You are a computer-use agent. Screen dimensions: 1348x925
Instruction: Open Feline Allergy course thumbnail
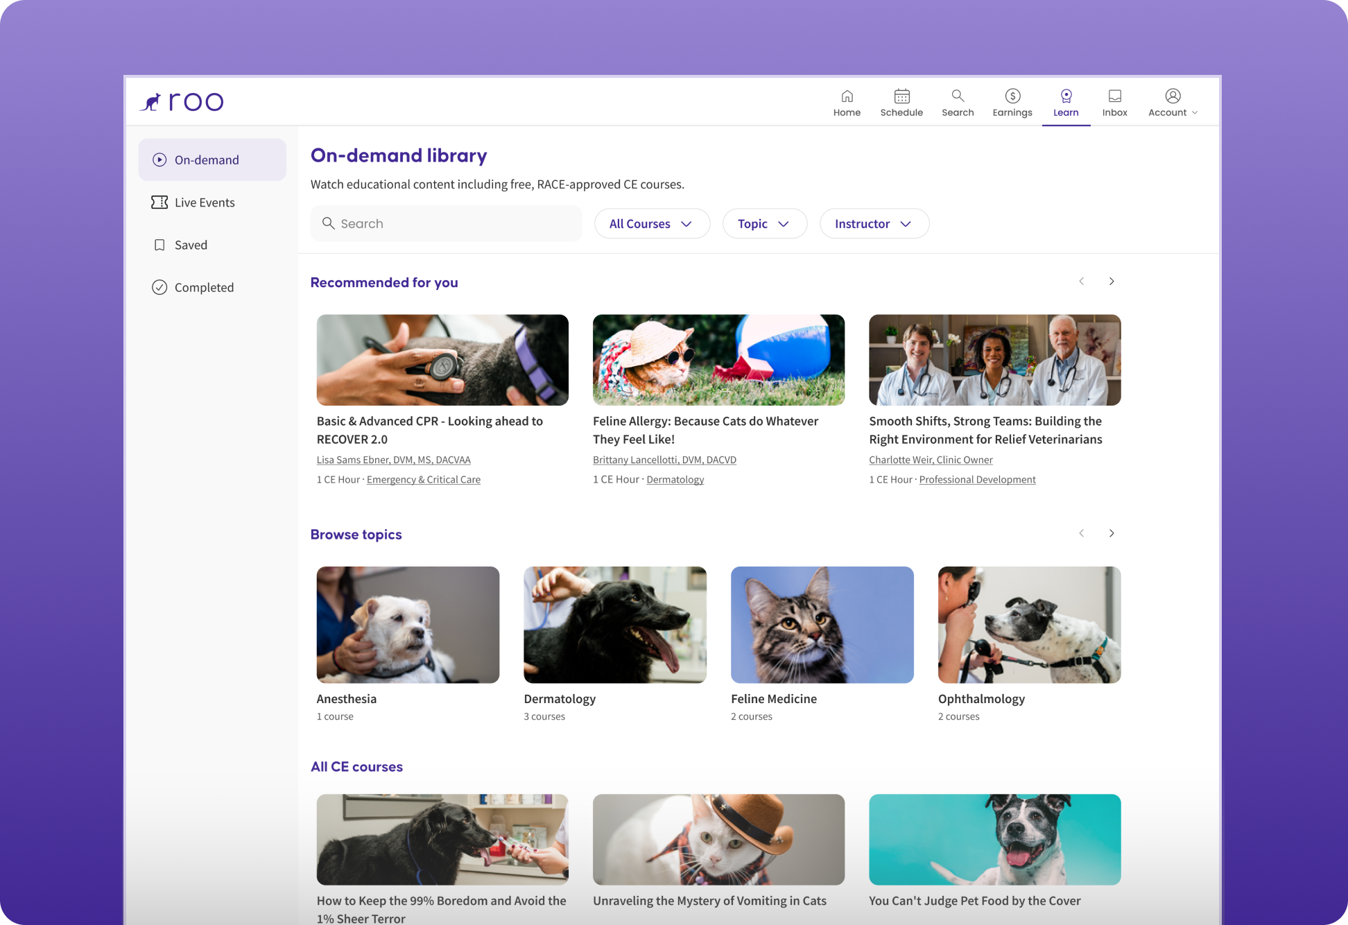(718, 360)
